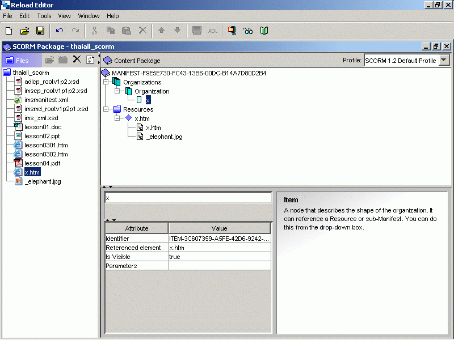
Task: Select imsmanifest.xml in the file tree
Action: tap(46, 100)
